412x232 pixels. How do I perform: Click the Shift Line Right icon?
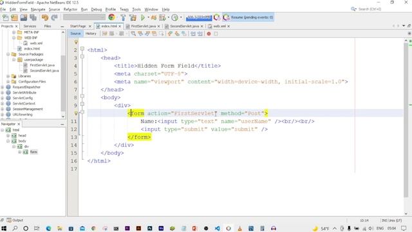[200, 34]
